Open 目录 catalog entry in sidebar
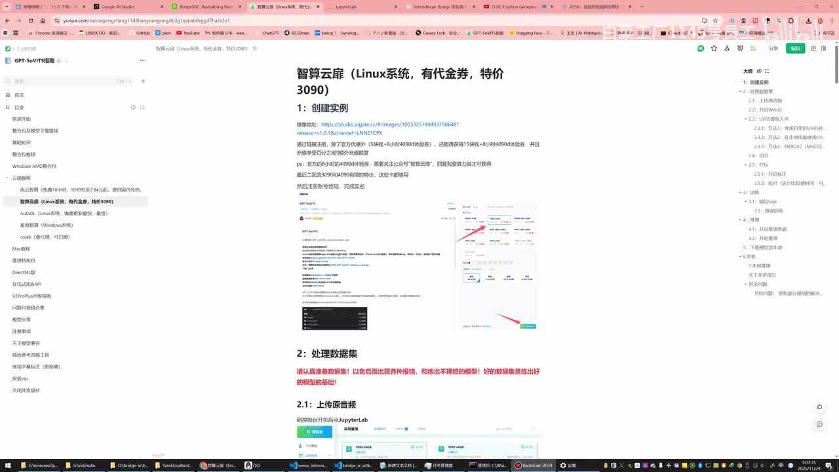The height and width of the screenshot is (472, 839). 19,108
